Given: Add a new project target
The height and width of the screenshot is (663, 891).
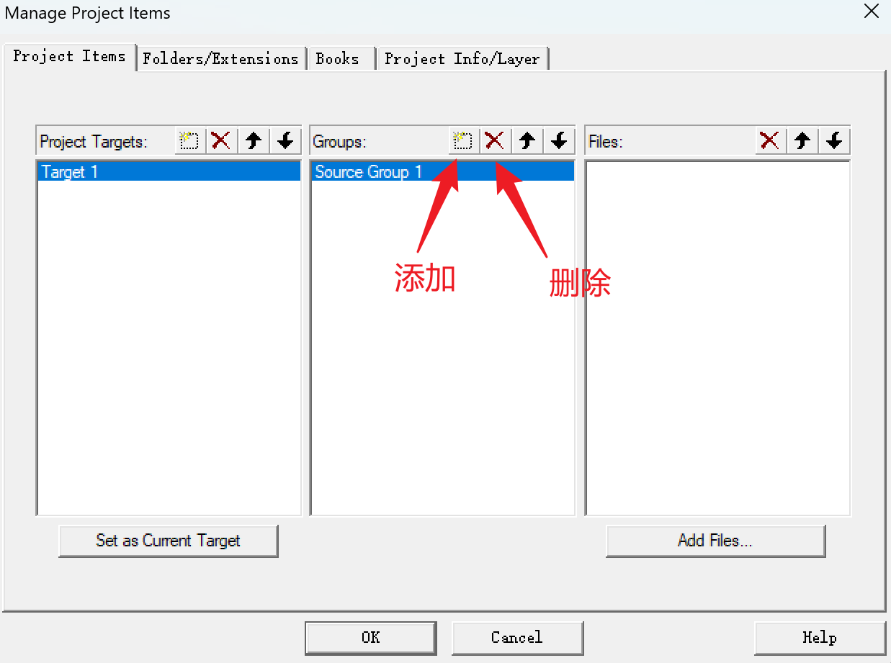Looking at the screenshot, I should tap(190, 141).
